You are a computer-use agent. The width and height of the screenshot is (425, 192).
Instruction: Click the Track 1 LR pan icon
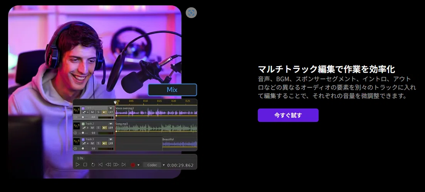pos(111,112)
